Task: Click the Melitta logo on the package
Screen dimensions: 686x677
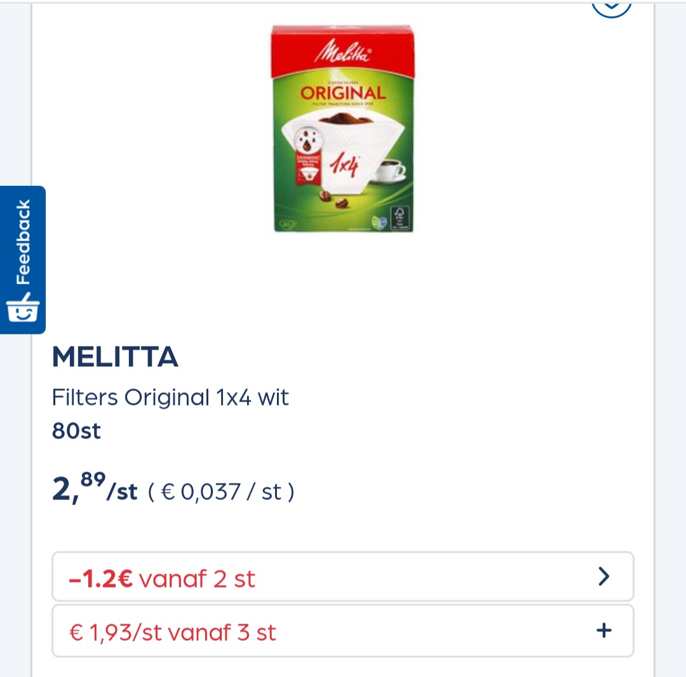Action: [x=343, y=53]
